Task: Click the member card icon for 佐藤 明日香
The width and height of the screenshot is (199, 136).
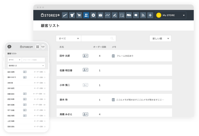Action: [x=85, y=70]
